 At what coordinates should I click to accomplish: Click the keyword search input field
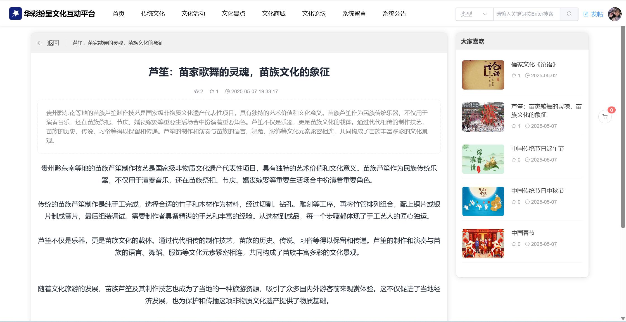pos(526,14)
